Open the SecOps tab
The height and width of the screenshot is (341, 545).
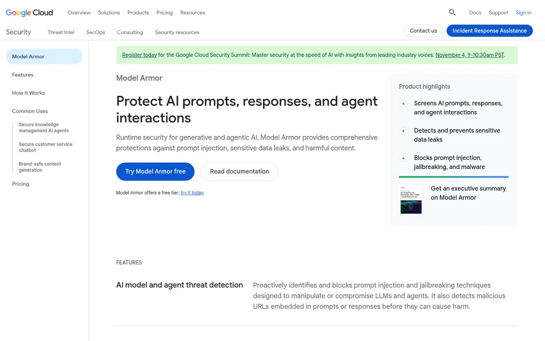pos(96,32)
